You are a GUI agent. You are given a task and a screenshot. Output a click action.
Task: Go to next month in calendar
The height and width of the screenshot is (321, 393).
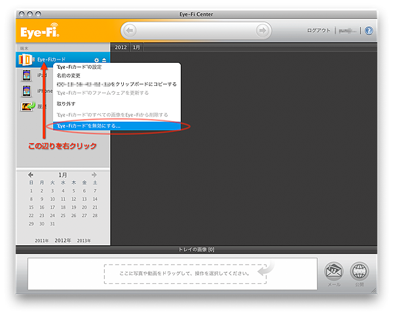94,175
